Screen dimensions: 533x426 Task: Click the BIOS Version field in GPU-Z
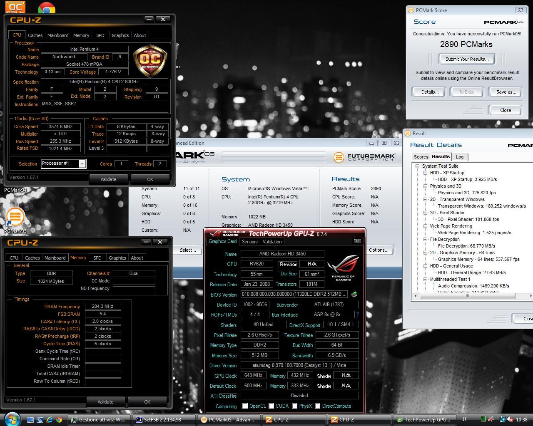click(294, 295)
